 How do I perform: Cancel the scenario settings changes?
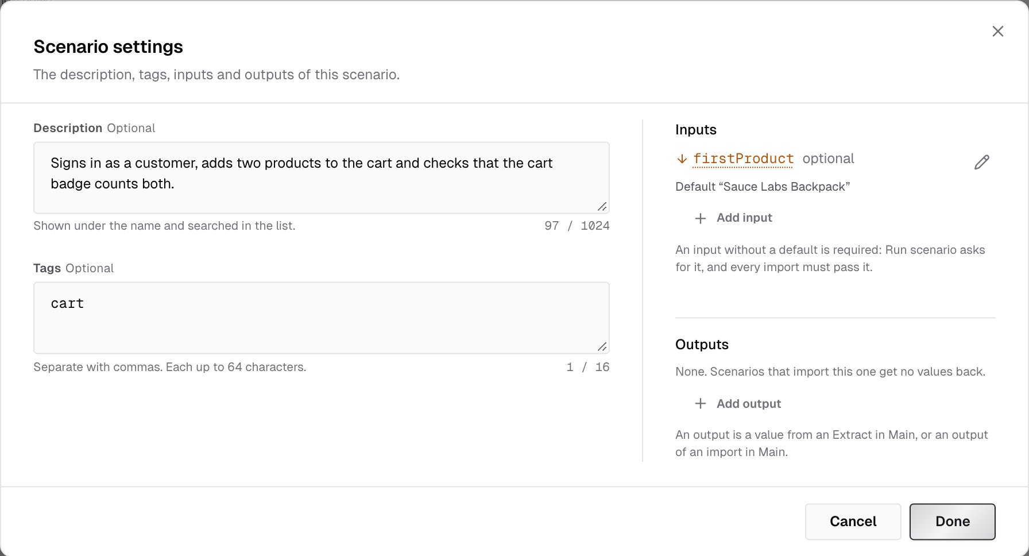pos(853,522)
